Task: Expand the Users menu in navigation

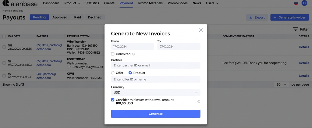Action: [x=212, y=3]
